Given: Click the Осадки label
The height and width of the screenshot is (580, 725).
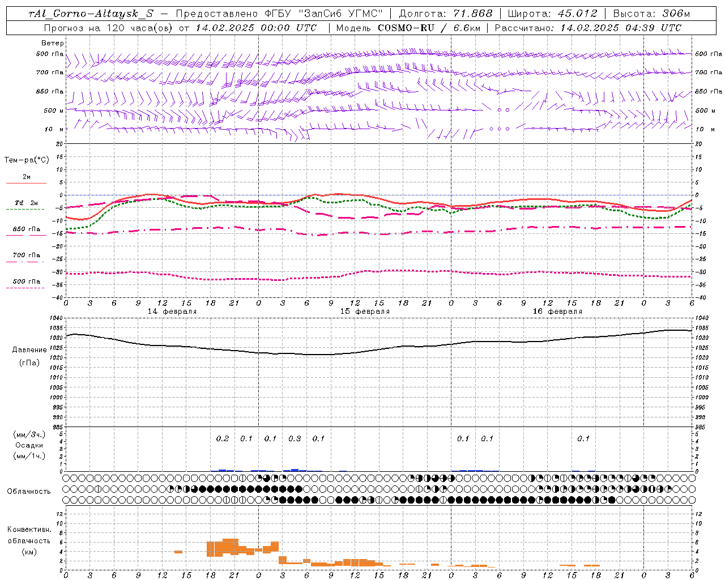Looking at the screenshot, I should point(29,445).
